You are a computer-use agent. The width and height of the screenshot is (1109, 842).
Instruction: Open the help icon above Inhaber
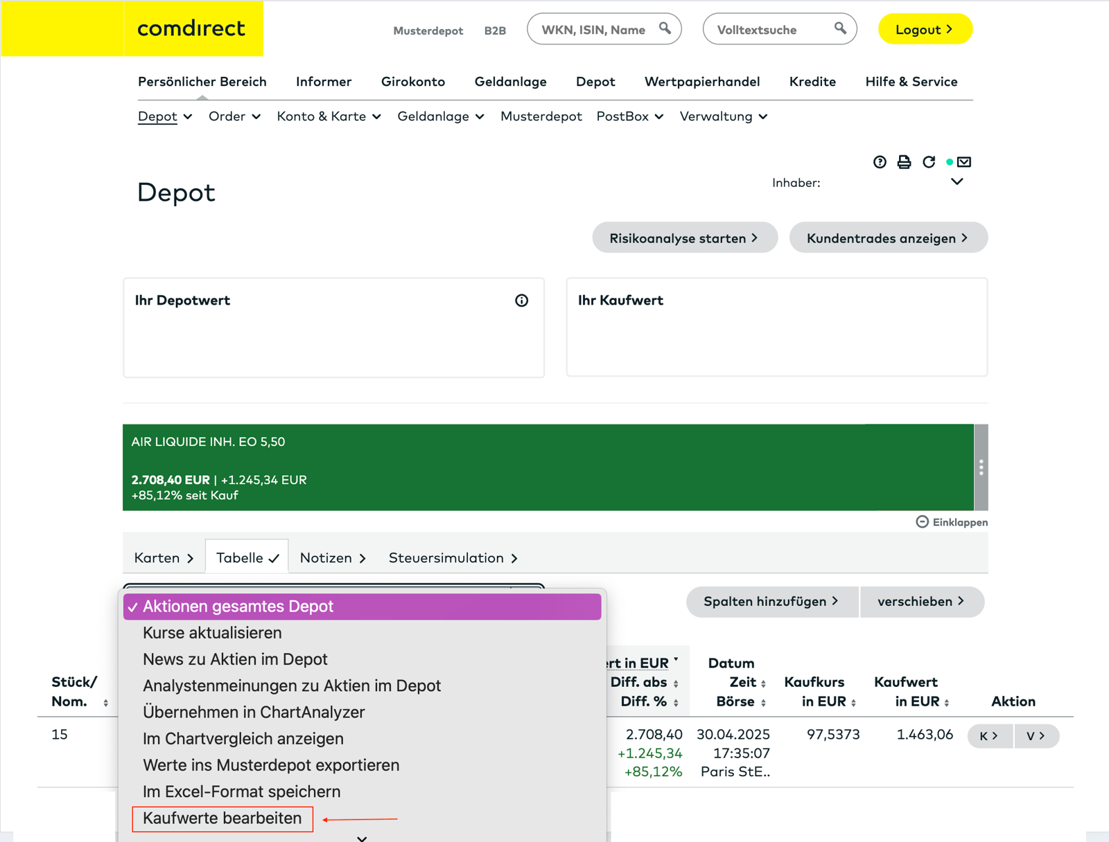coord(879,161)
